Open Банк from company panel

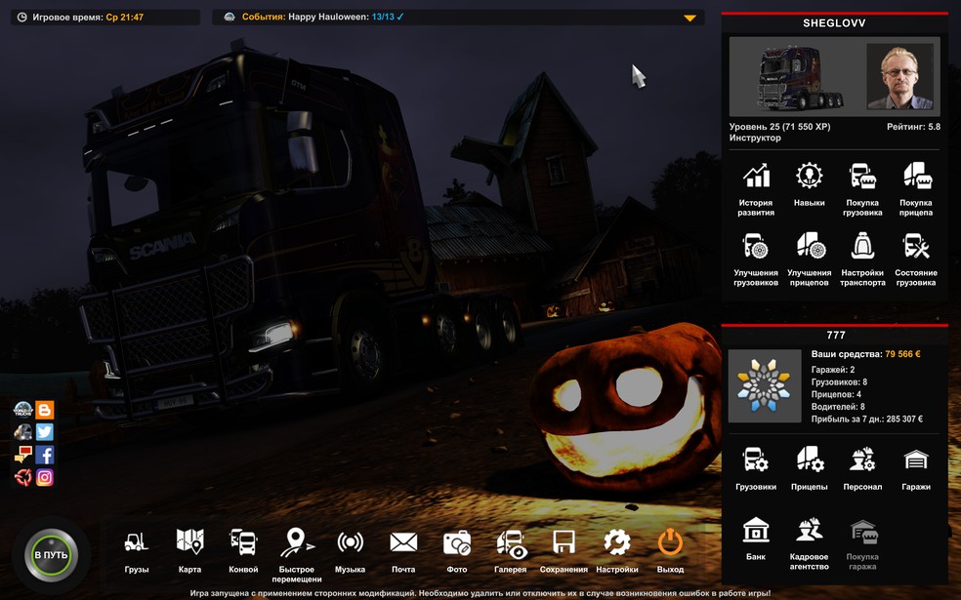point(756,530)
